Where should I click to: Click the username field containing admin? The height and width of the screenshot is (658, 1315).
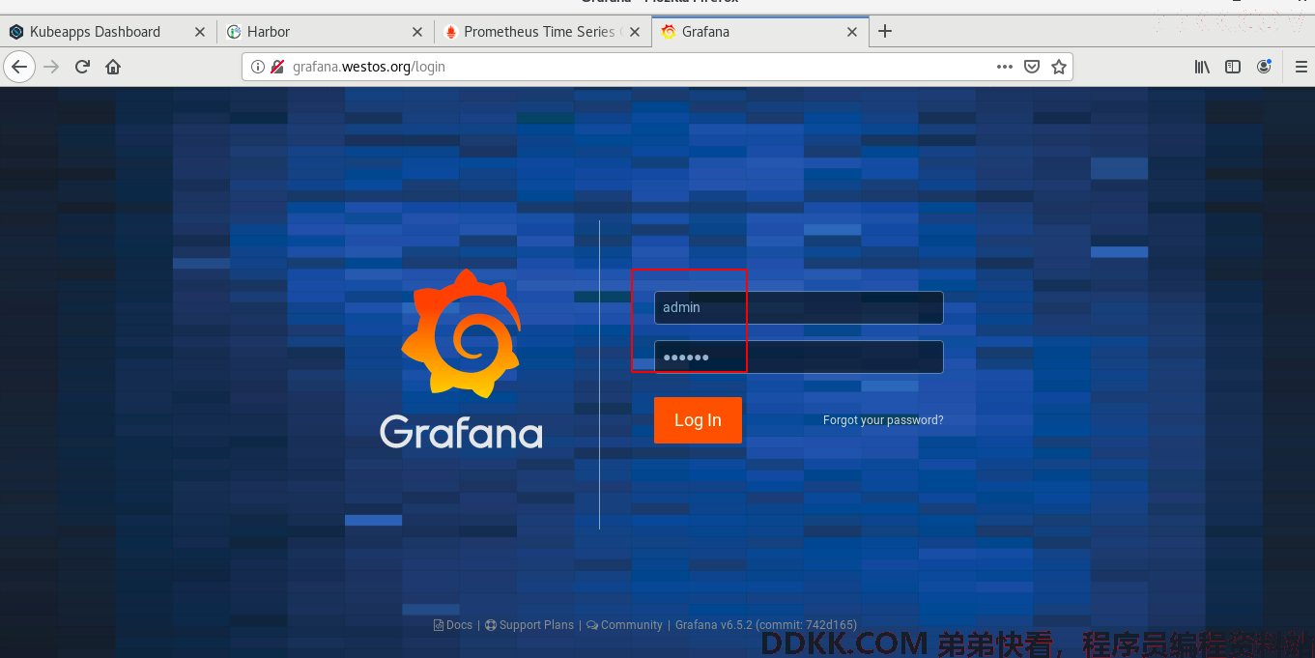coord(799,307)
